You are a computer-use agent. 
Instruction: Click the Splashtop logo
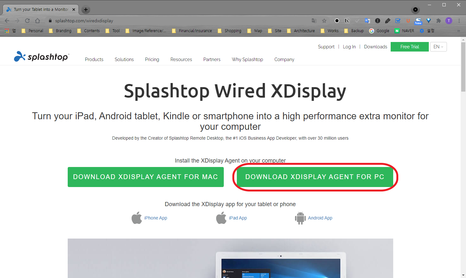[x=41, y=57]
